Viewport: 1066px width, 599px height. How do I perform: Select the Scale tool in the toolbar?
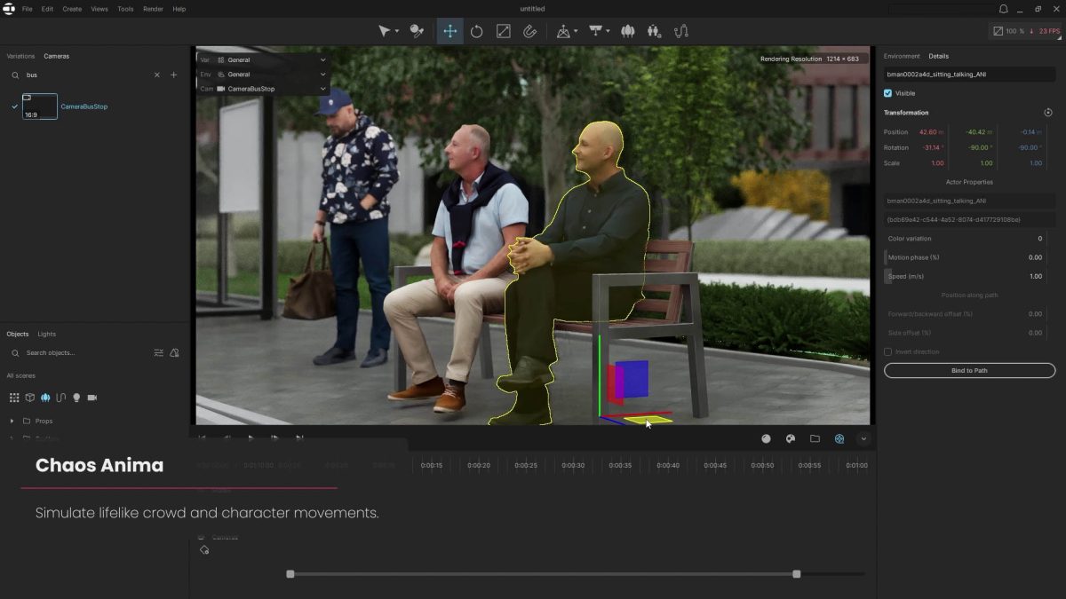504,31
